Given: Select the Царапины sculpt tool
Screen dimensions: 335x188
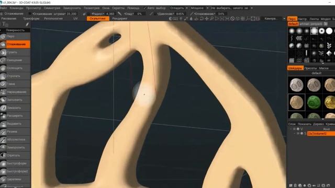Looking at the screenshot, I should [15, 179].
